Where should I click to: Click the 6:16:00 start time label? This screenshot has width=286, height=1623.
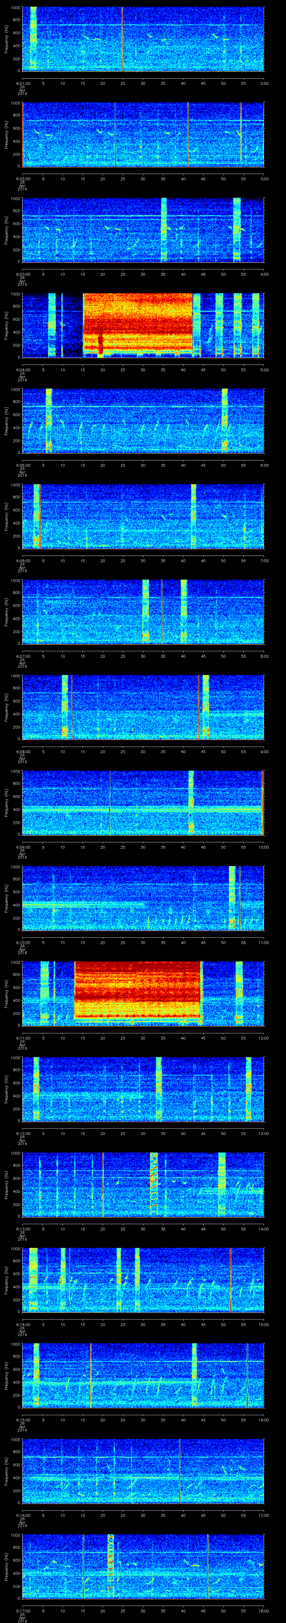coord(23,1515)
